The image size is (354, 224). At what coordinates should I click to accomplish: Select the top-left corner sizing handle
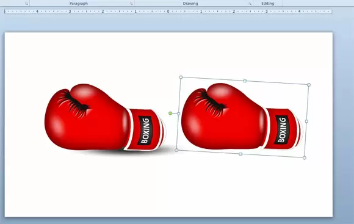[x=181, y=78]
